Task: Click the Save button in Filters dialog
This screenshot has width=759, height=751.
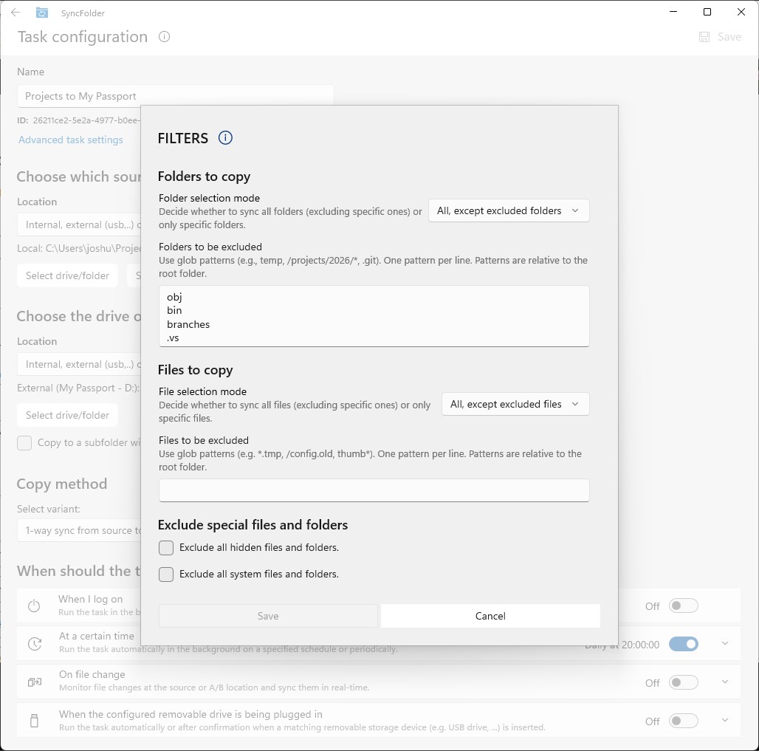Action: (x=268, y=616)
